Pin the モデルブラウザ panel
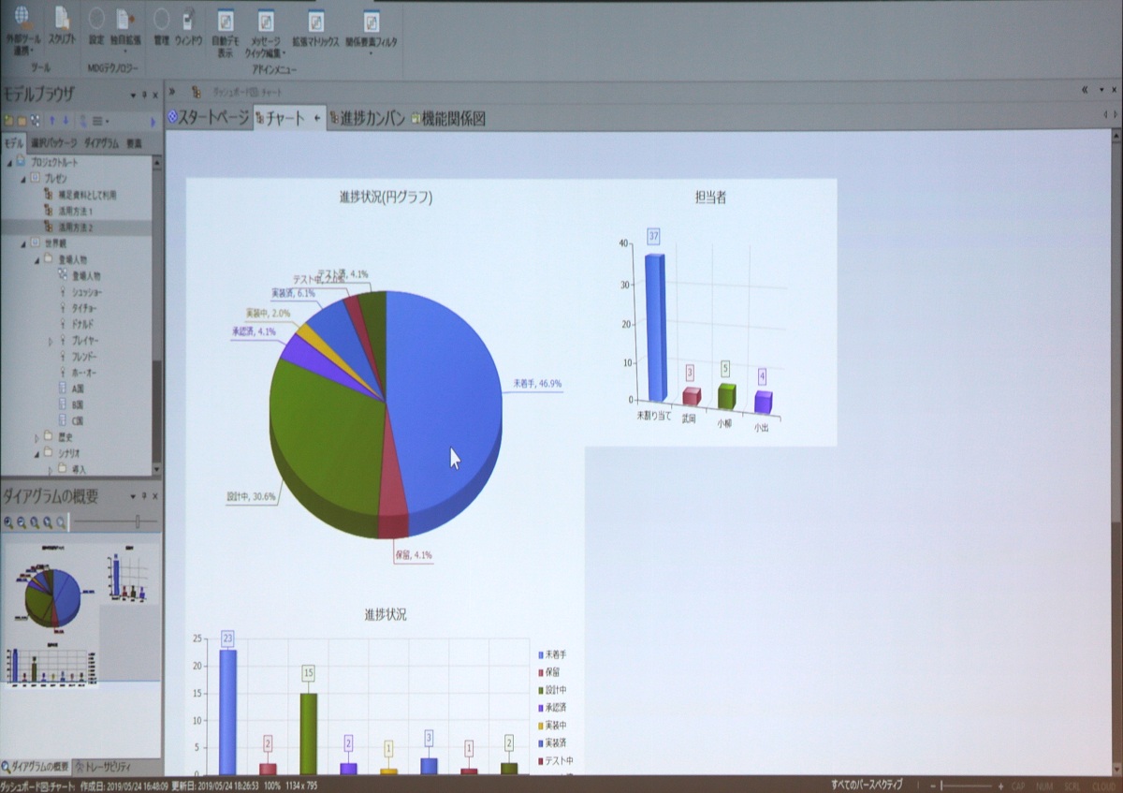The width and height of the screenshot is (1123, 793). pyautogui.click(x=144, y=95)
